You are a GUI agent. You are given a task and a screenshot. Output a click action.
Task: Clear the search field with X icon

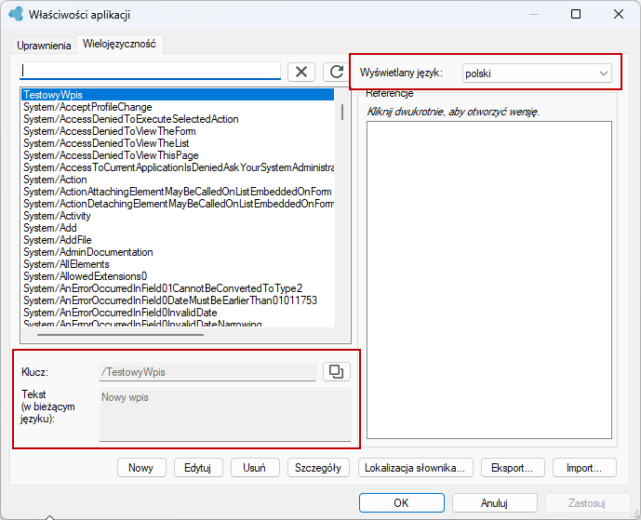(x=301, y=72)
